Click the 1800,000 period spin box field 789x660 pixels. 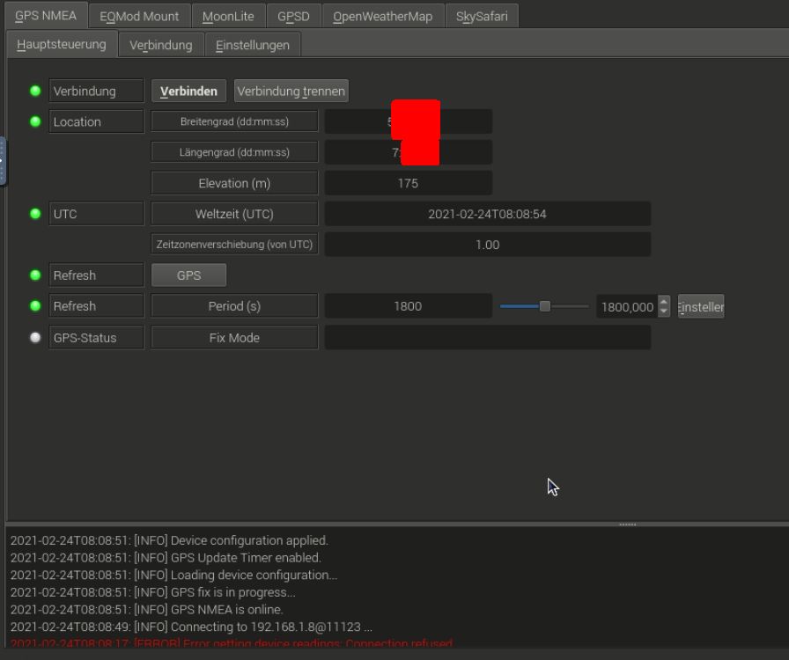click(x=627, y=306)
